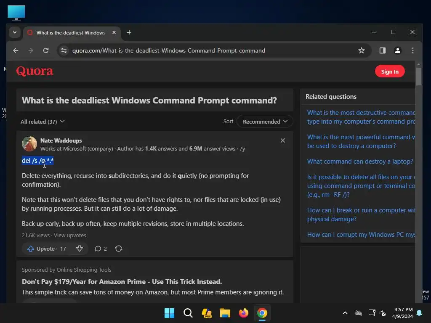Click the Sign In button

pyautogui.click(x=389, y=71)
